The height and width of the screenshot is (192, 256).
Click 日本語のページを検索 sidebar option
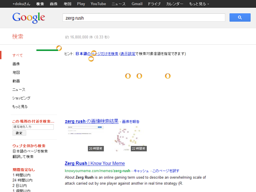tap(30, 151)
